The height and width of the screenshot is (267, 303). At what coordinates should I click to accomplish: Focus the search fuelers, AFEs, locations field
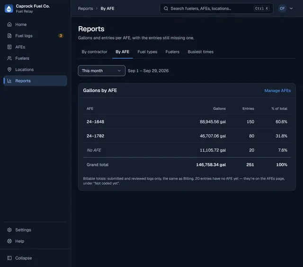216,9
